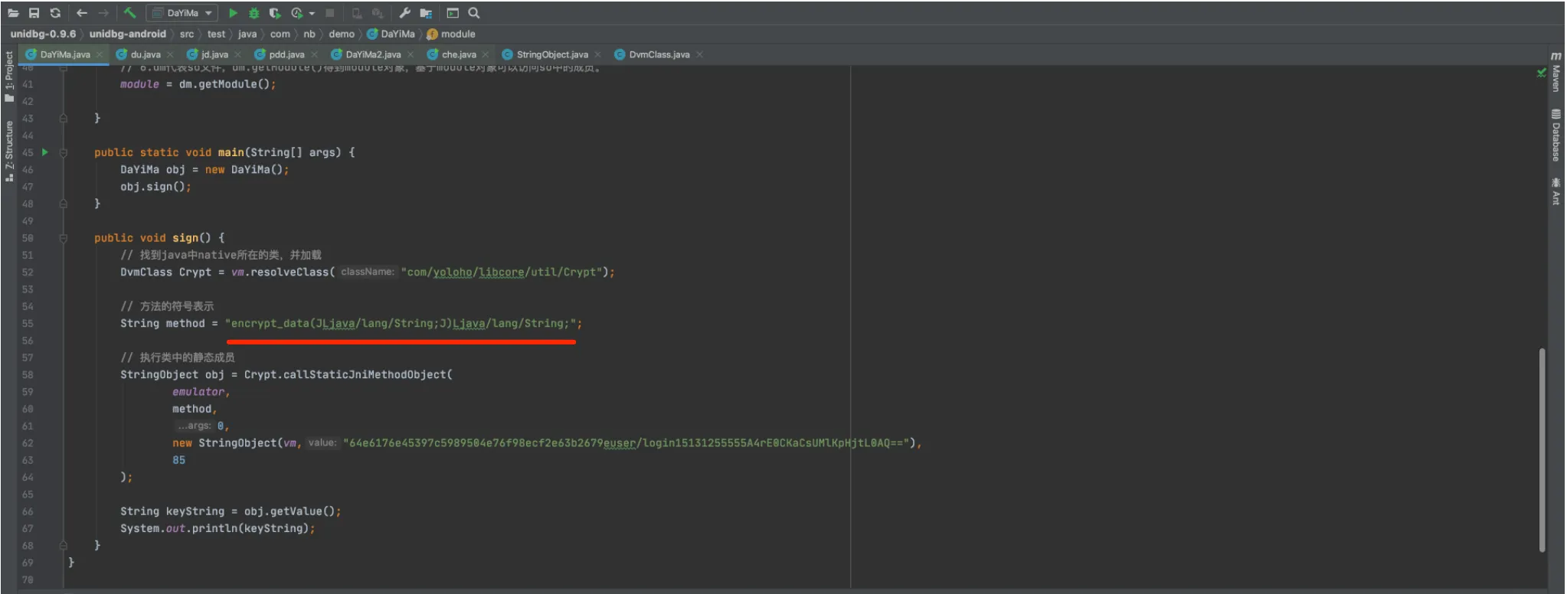Open Search Everywhere magnifier icon

474,13
